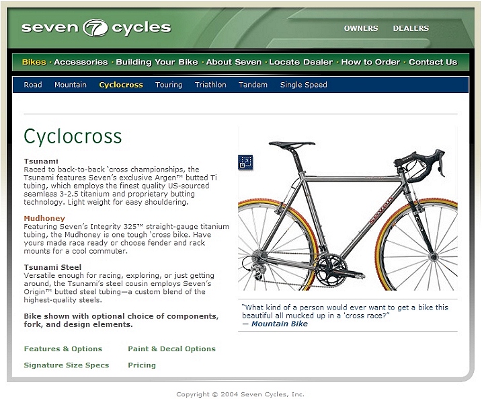
Task: Open the Dealers section
Action: pos(411,28)
